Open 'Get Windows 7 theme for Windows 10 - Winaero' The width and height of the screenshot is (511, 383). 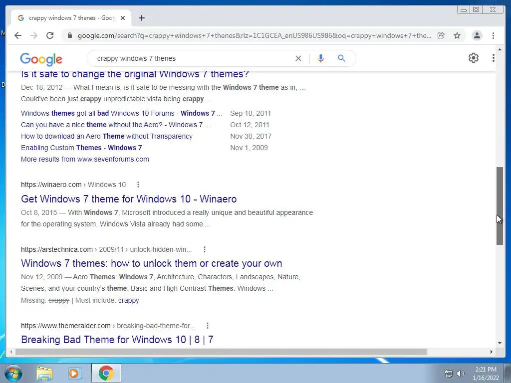(129, 199)
